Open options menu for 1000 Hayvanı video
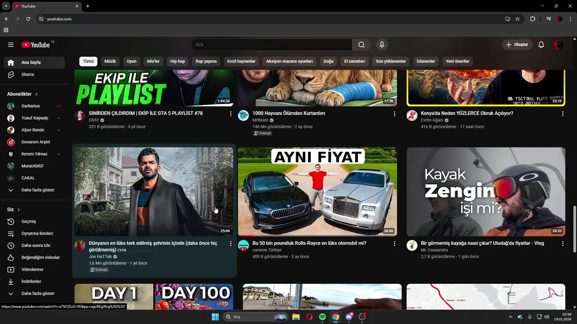Screen dimensions: 577x324 click(x=394, y=114)
